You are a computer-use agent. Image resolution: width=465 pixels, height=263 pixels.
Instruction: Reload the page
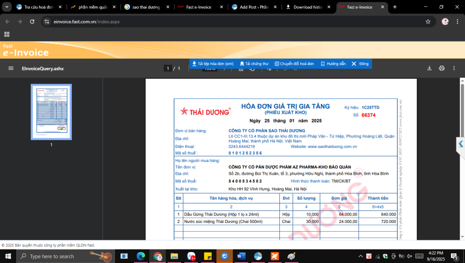pos(32,22)
